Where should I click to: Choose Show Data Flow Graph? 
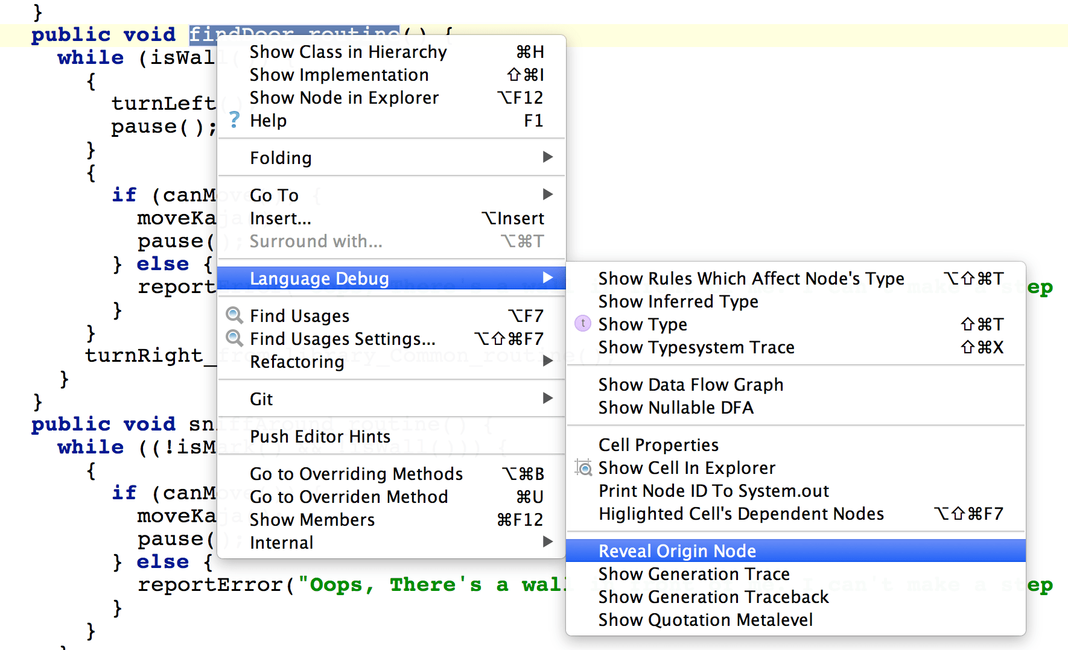coord(690,385)
